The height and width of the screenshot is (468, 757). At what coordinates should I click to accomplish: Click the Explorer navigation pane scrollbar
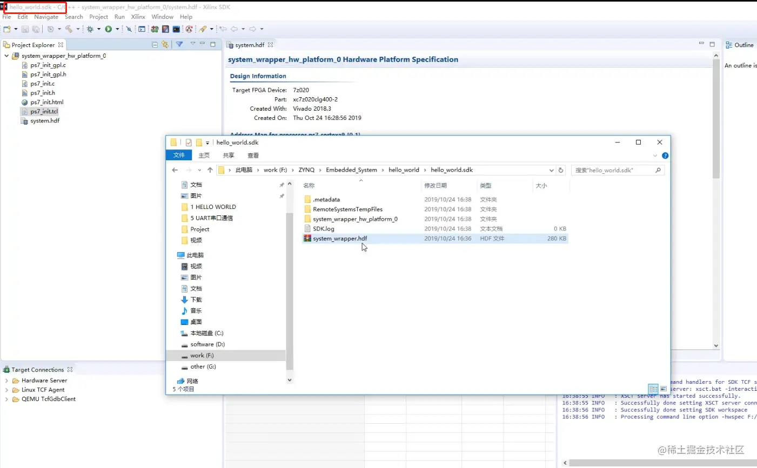click(x=290, y=291)
